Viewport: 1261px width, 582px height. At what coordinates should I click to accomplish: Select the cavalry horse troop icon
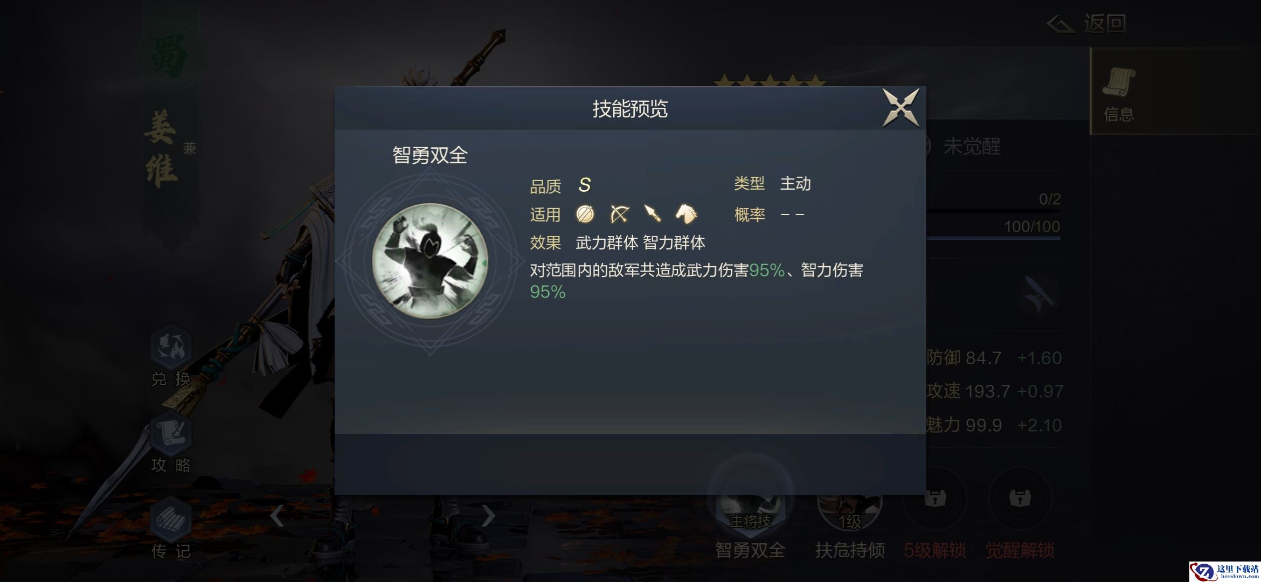pos(686,214)
